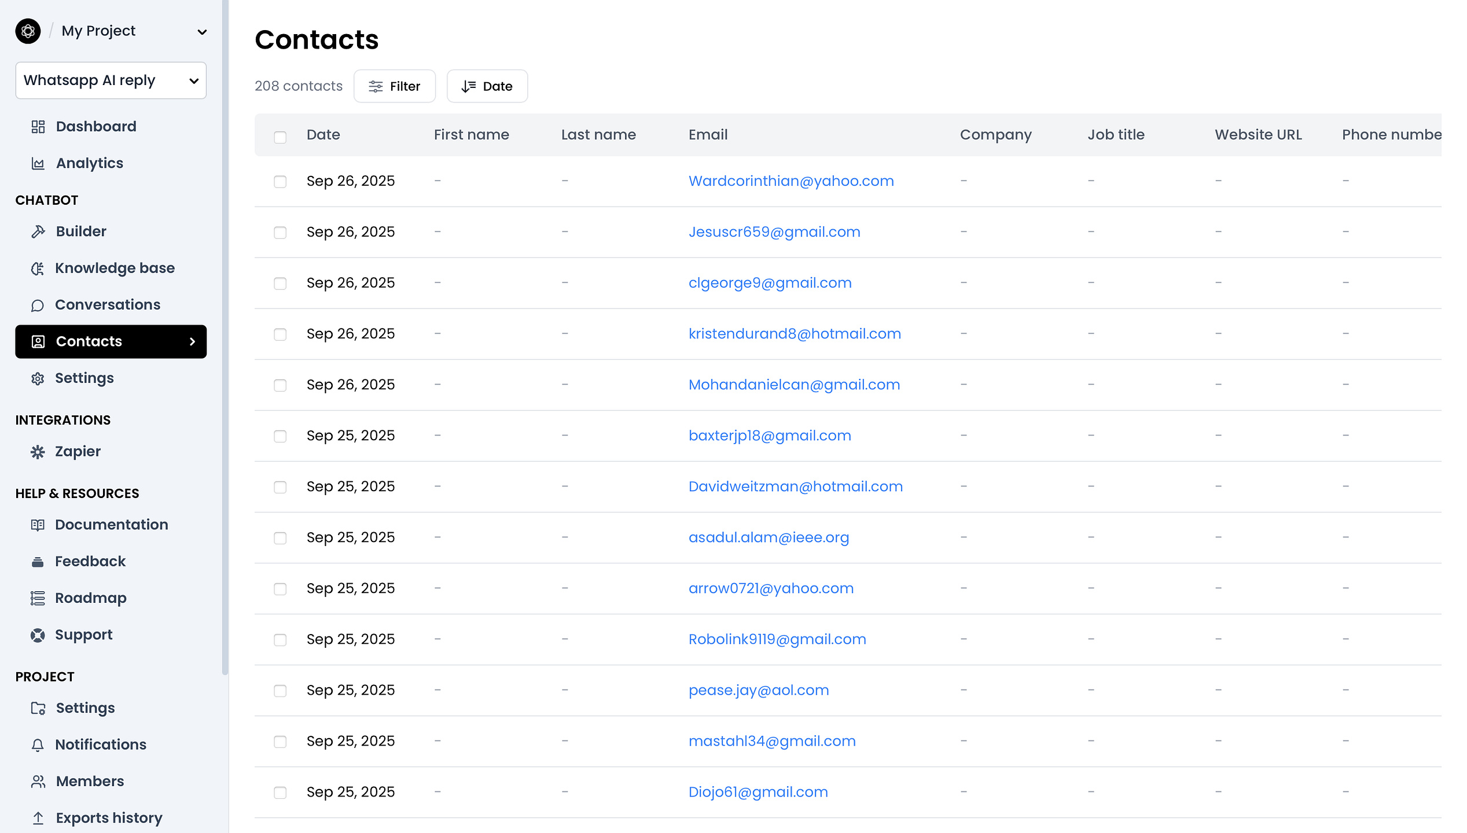Image resolution: width=1467 pixels, height=833 pixels.
Task: Click the Notifications bell icon
Action: [38, 745]
